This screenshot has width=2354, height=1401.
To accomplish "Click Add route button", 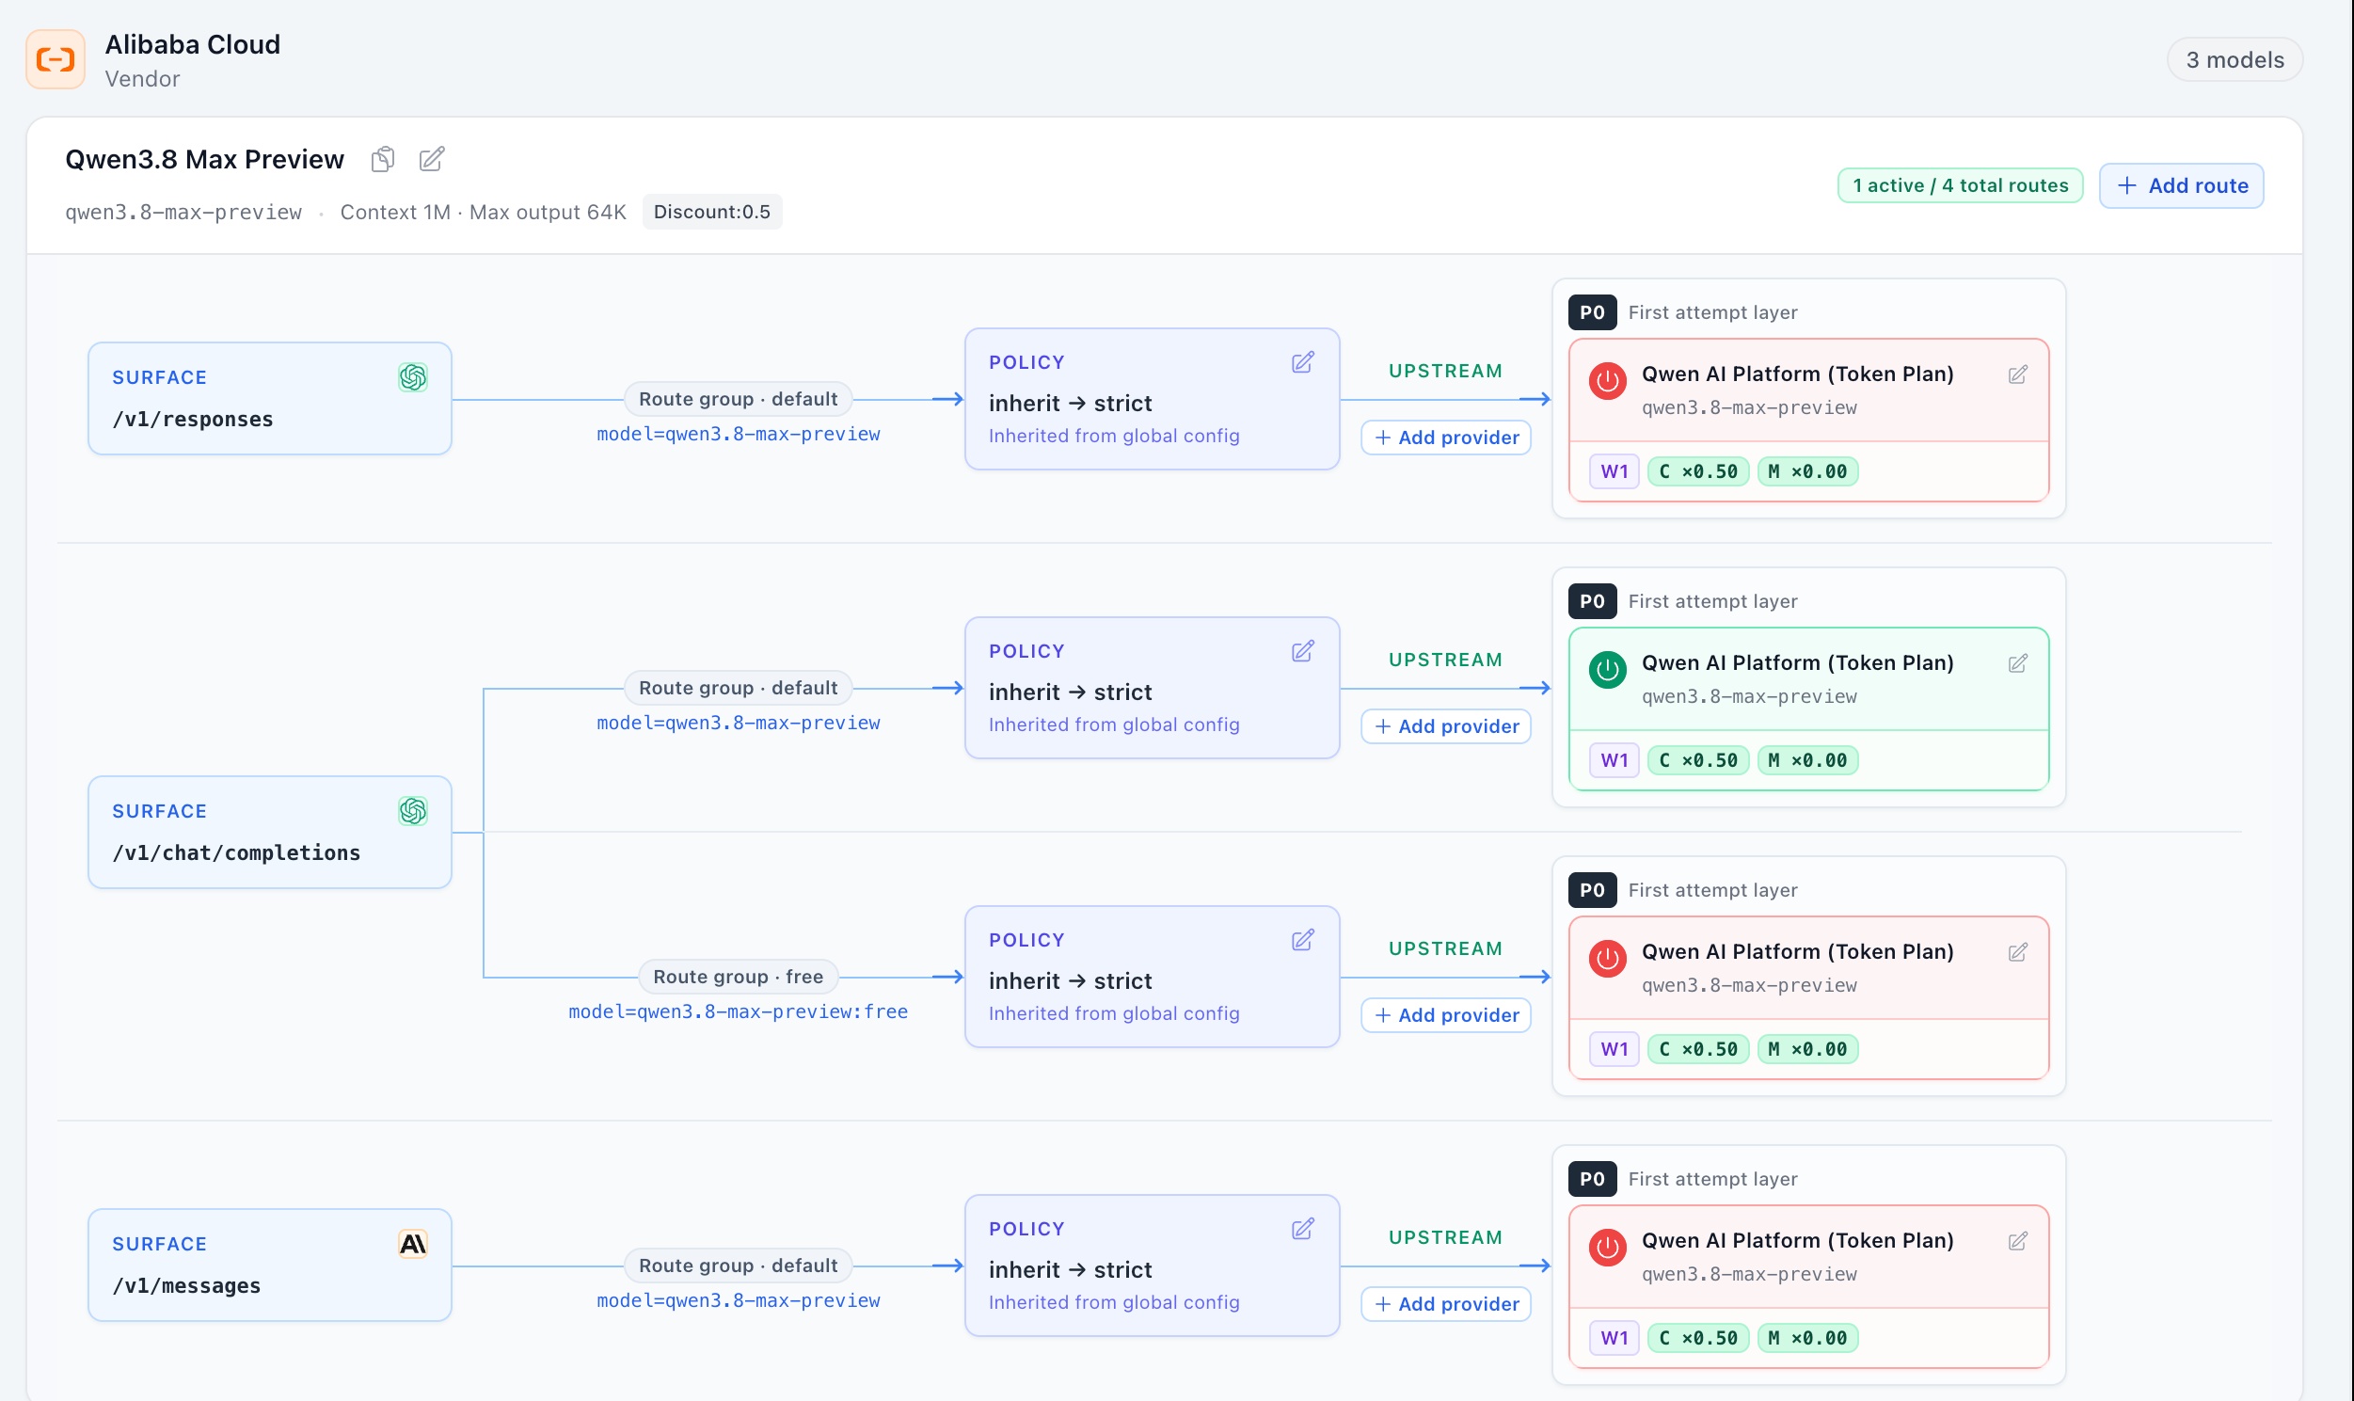I will point(2181,186).
